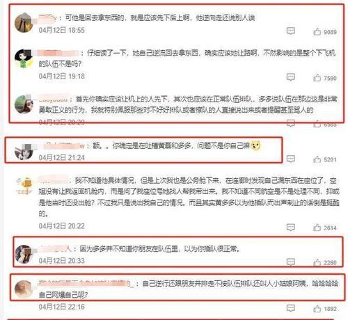Reply to the 04月12日 22:16 comment
The width and height of the screenshot is (348, 320).
pyautogui.click(x=291, y=308)
